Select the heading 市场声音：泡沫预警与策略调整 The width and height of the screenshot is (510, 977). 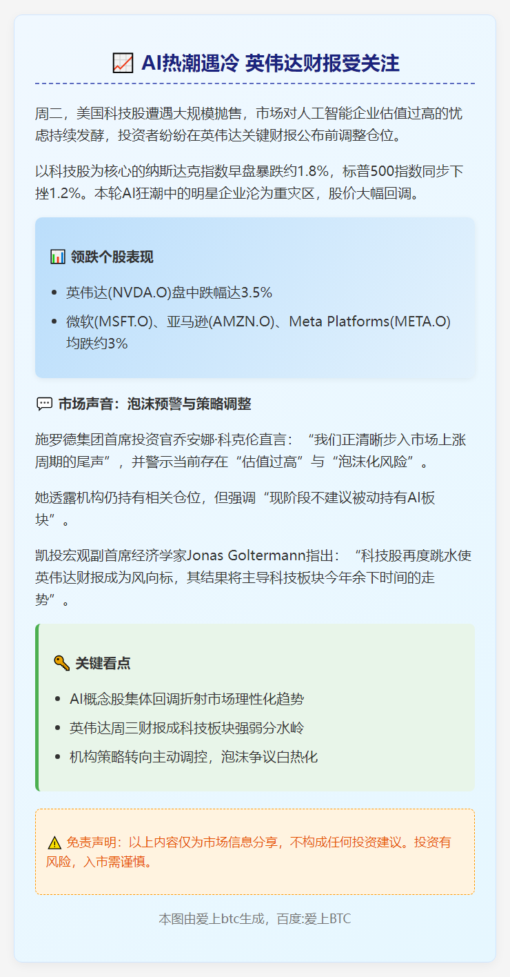pyautogui.click(x=155, y=404)
